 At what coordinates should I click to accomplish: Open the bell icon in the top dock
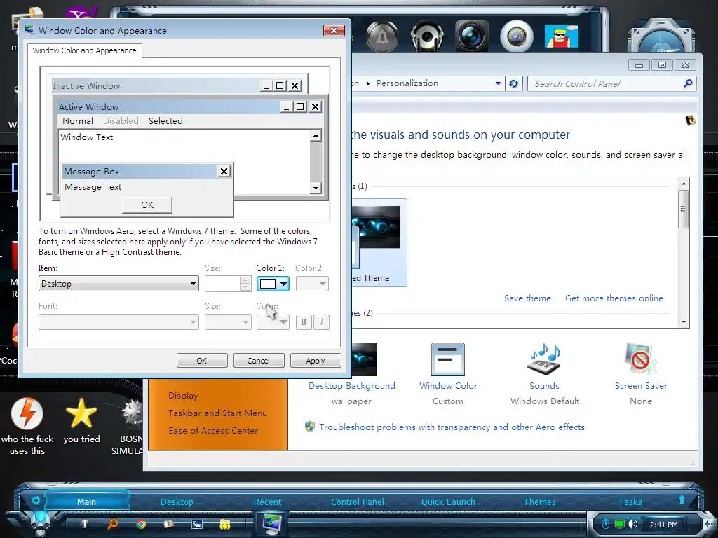[382, 36]
